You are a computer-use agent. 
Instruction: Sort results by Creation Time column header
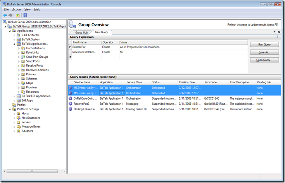tap(187, 83)
